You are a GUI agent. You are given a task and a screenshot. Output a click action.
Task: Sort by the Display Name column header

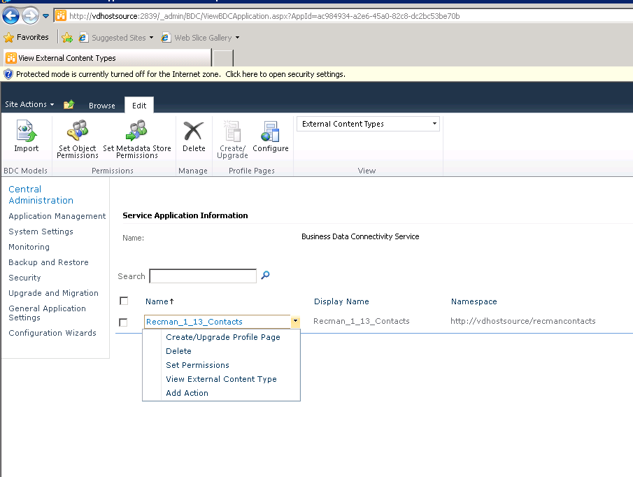[341, 301]
